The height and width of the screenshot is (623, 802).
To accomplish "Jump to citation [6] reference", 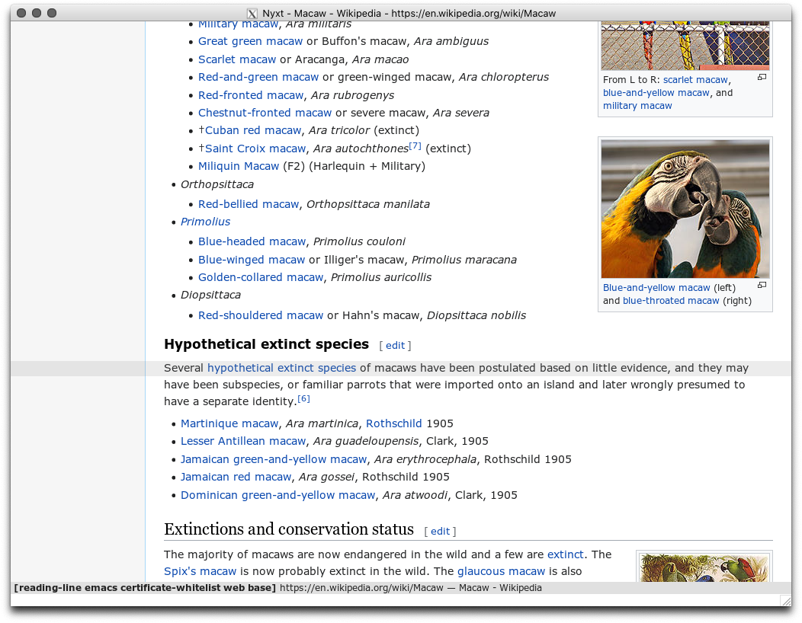I will (303, 398).
